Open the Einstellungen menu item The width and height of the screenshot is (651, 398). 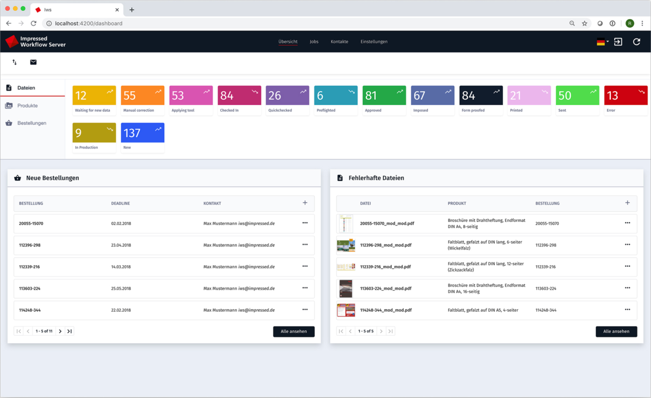pyautogui.click(x=374, y=42)
